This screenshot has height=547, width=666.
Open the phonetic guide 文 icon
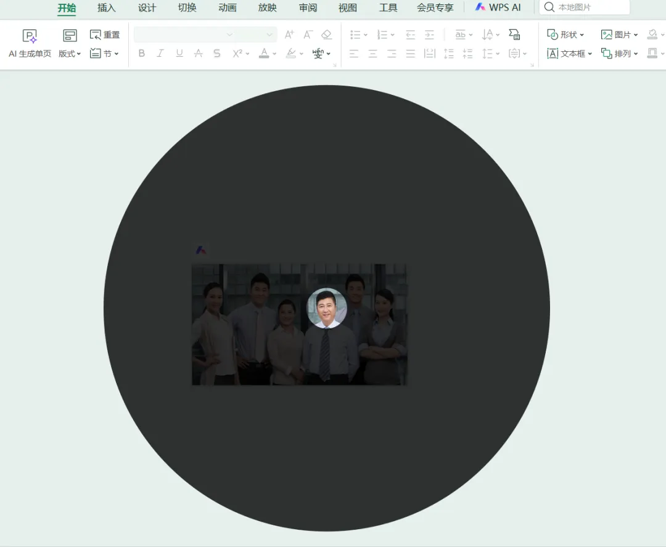[318, 53]
